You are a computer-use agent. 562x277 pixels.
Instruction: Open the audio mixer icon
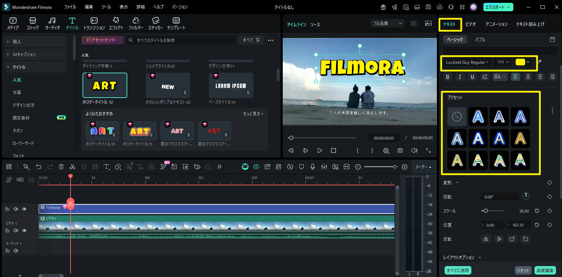click(324, 167)
